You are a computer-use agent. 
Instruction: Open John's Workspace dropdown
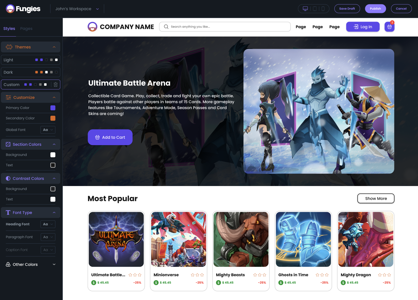pyautogui.click(x=77, y=9)
